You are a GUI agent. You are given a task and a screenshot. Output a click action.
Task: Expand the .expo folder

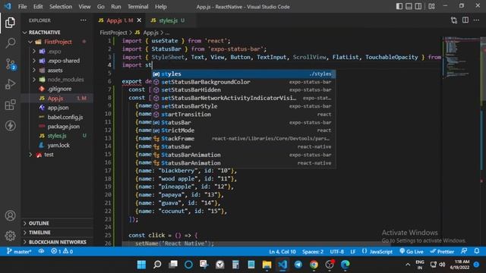[x=34, y=52]
